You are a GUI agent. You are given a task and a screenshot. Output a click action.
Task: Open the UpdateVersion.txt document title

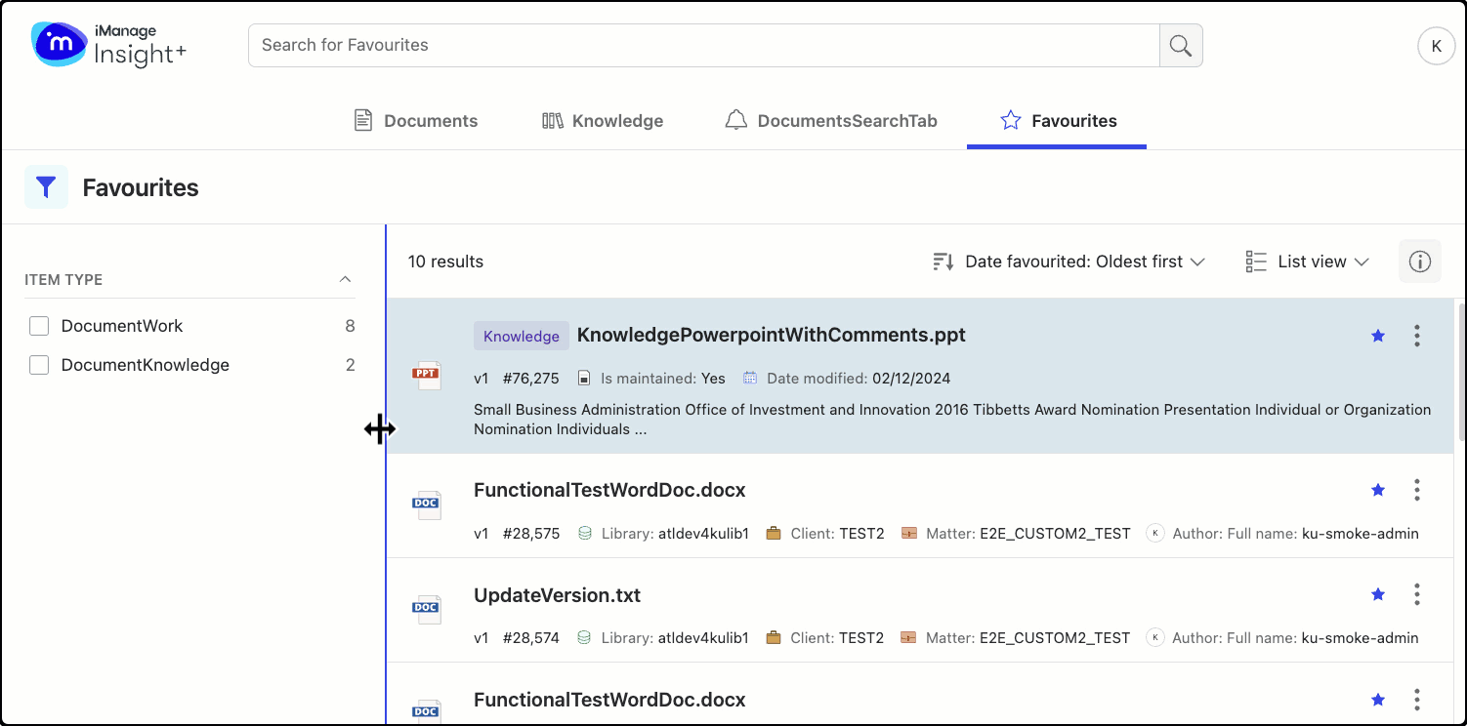(557, 595)
